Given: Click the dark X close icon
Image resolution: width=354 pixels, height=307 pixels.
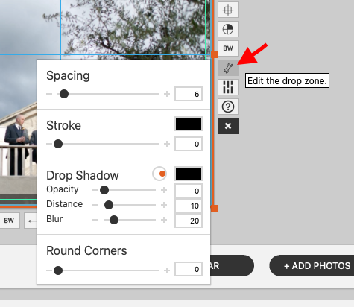Looking at the screenshot, I should [x=228, y=126].
